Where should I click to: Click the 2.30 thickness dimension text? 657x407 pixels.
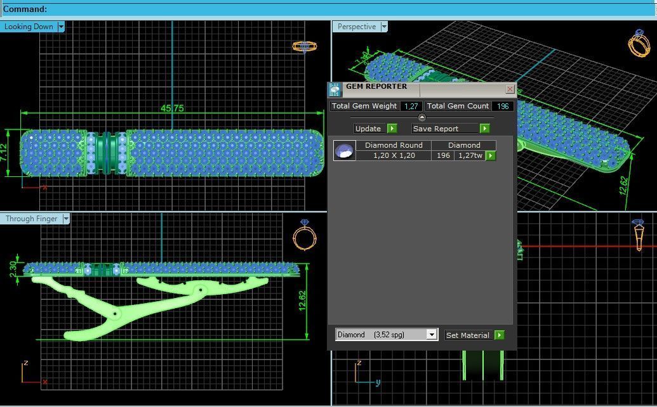[x=13, y=269]
